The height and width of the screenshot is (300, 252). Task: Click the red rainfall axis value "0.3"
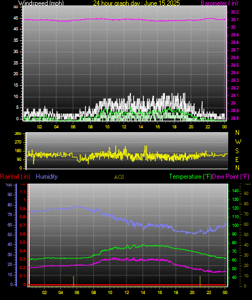[22, 259]
